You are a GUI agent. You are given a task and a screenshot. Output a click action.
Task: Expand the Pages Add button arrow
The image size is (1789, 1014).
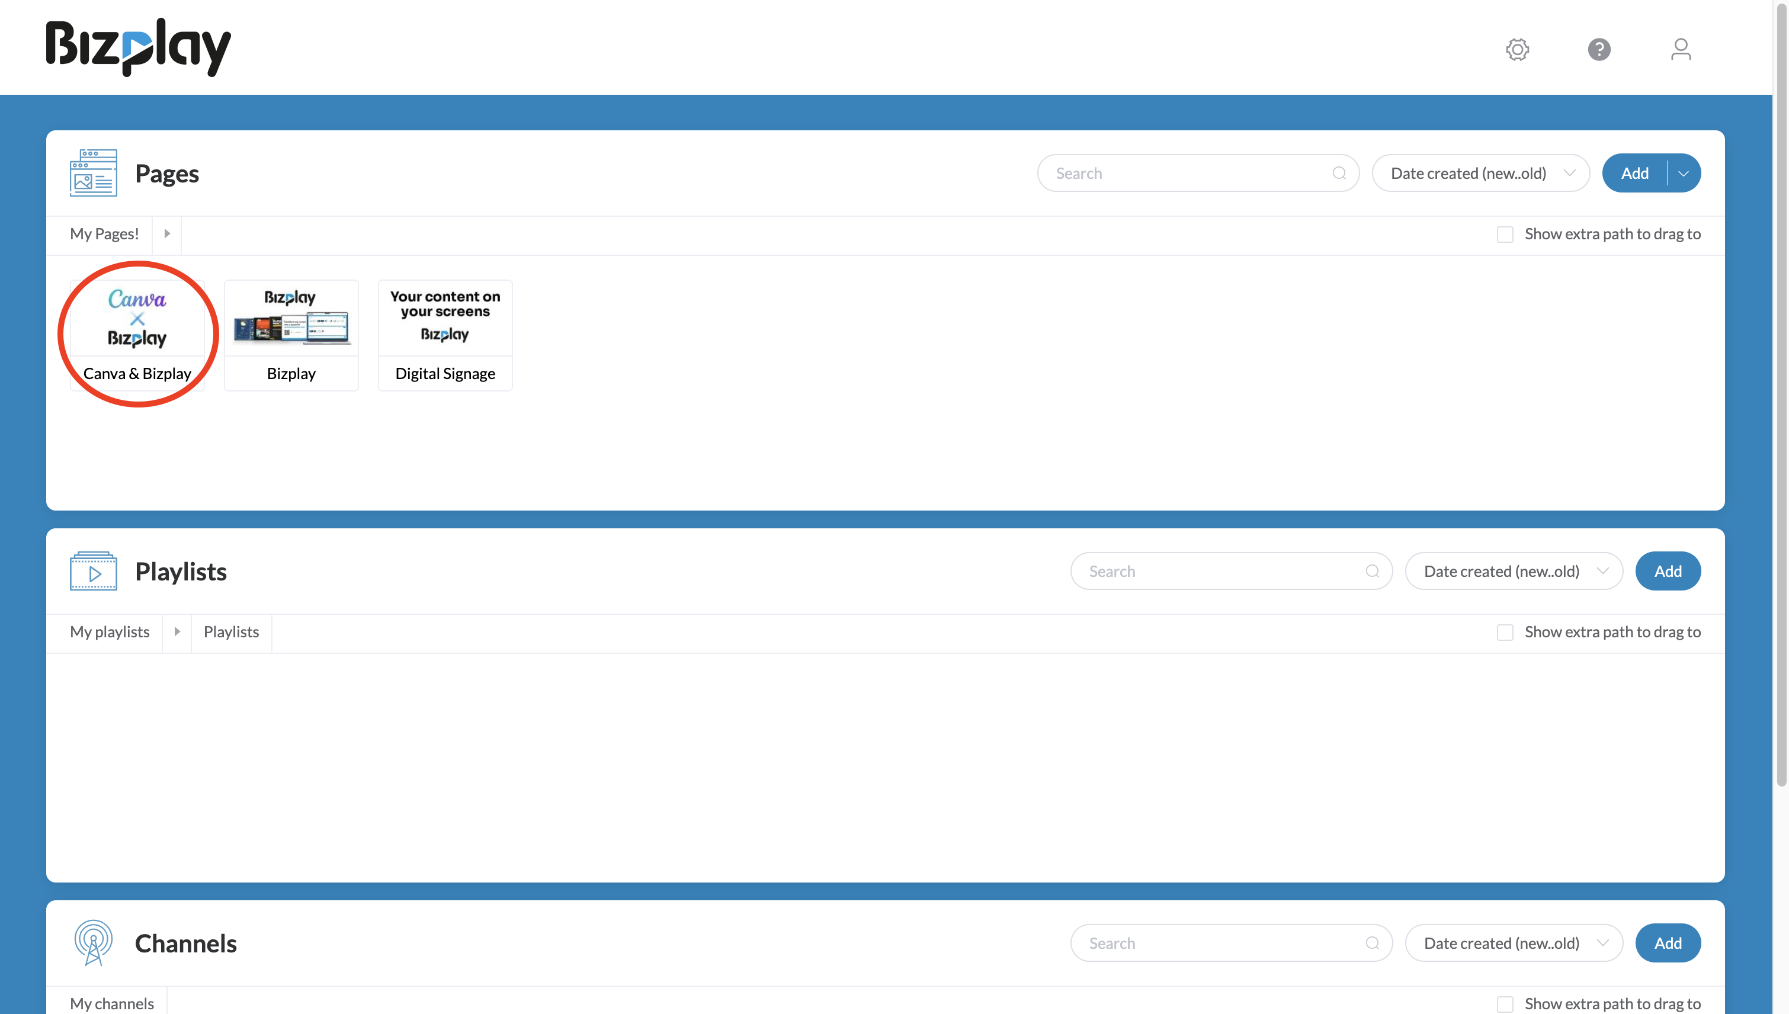pos(1683,174)
